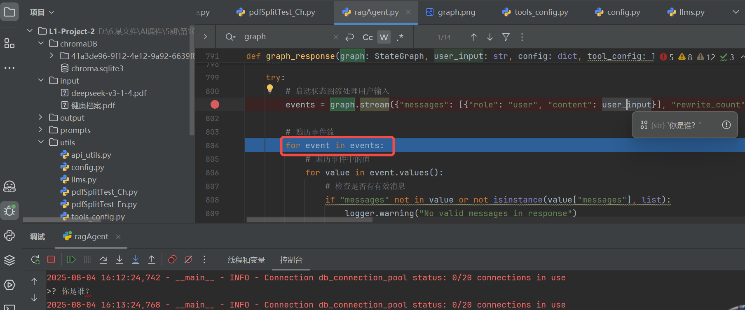This screenshot has height=310, width=745.
Task: Toggle whole words W option
Action: pos(384,37)
